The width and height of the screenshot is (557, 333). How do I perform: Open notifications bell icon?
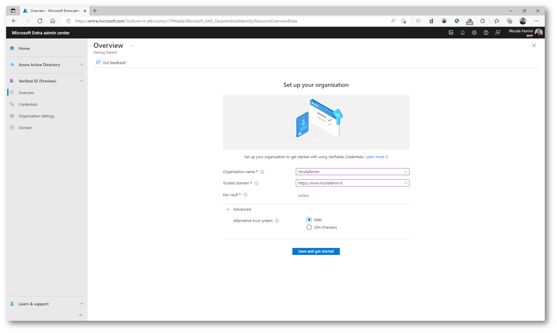tap(463, 33)
